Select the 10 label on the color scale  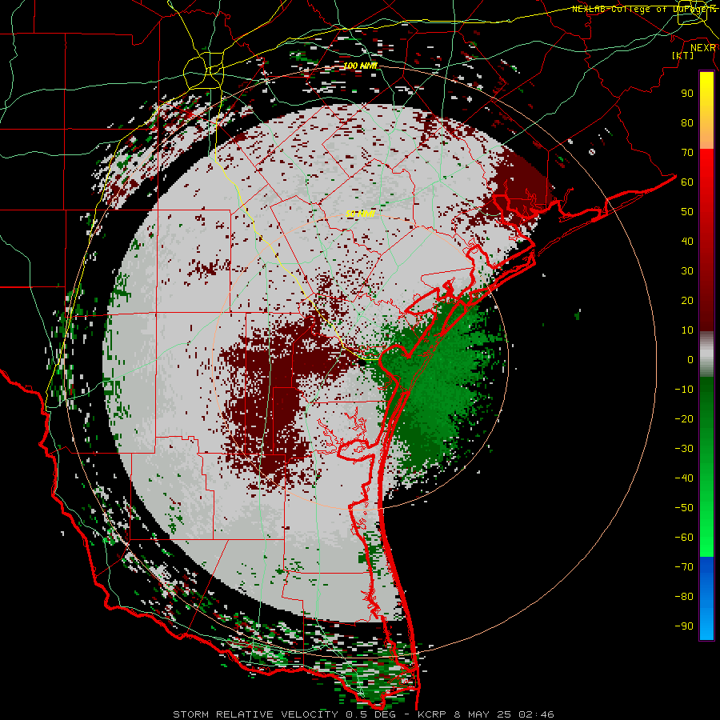[x=687, y=330]
